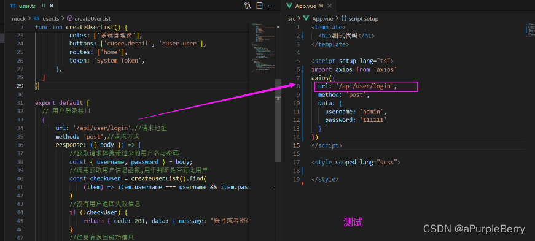Switch to the App.vue tab

click(308, 6)
